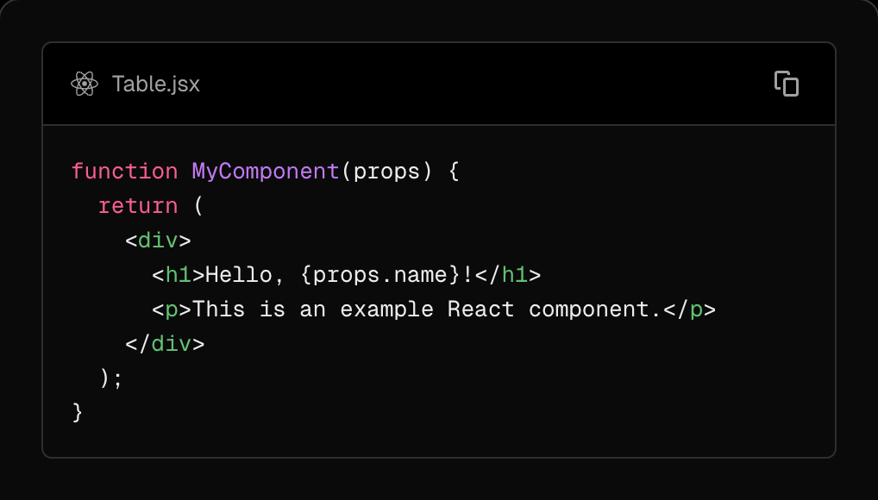This screenshot has height=500, width=878.
Task: Click the ');' line
Action: [x=111, y=378]
